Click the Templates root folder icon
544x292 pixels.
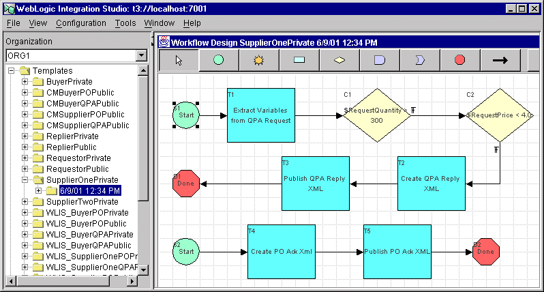tap(25, 71)
